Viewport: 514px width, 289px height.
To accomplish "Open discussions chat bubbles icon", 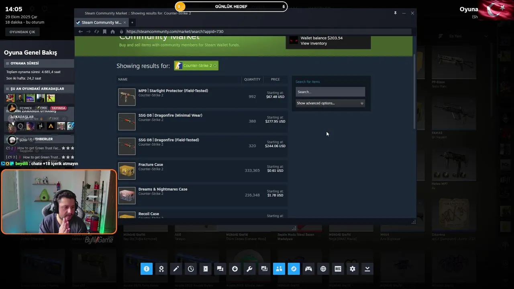I will pos(220,269).
